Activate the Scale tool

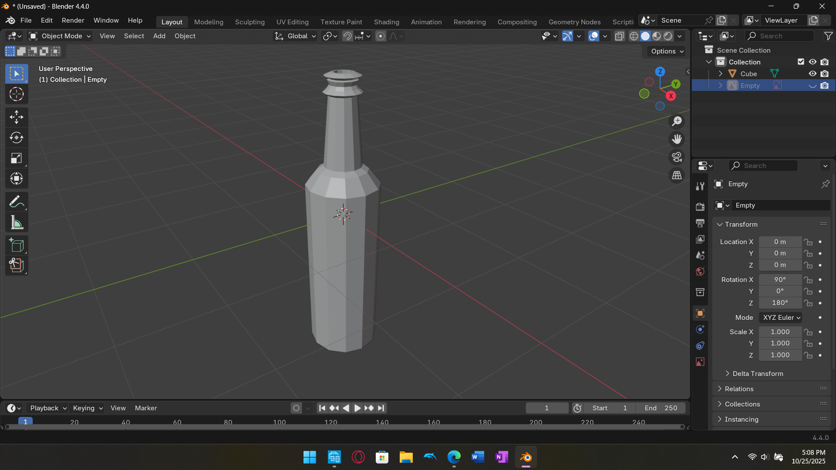point(17,158)
